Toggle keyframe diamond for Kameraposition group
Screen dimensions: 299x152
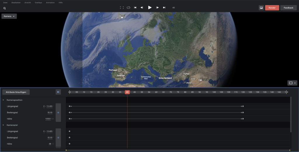click(x=58, y=113)
